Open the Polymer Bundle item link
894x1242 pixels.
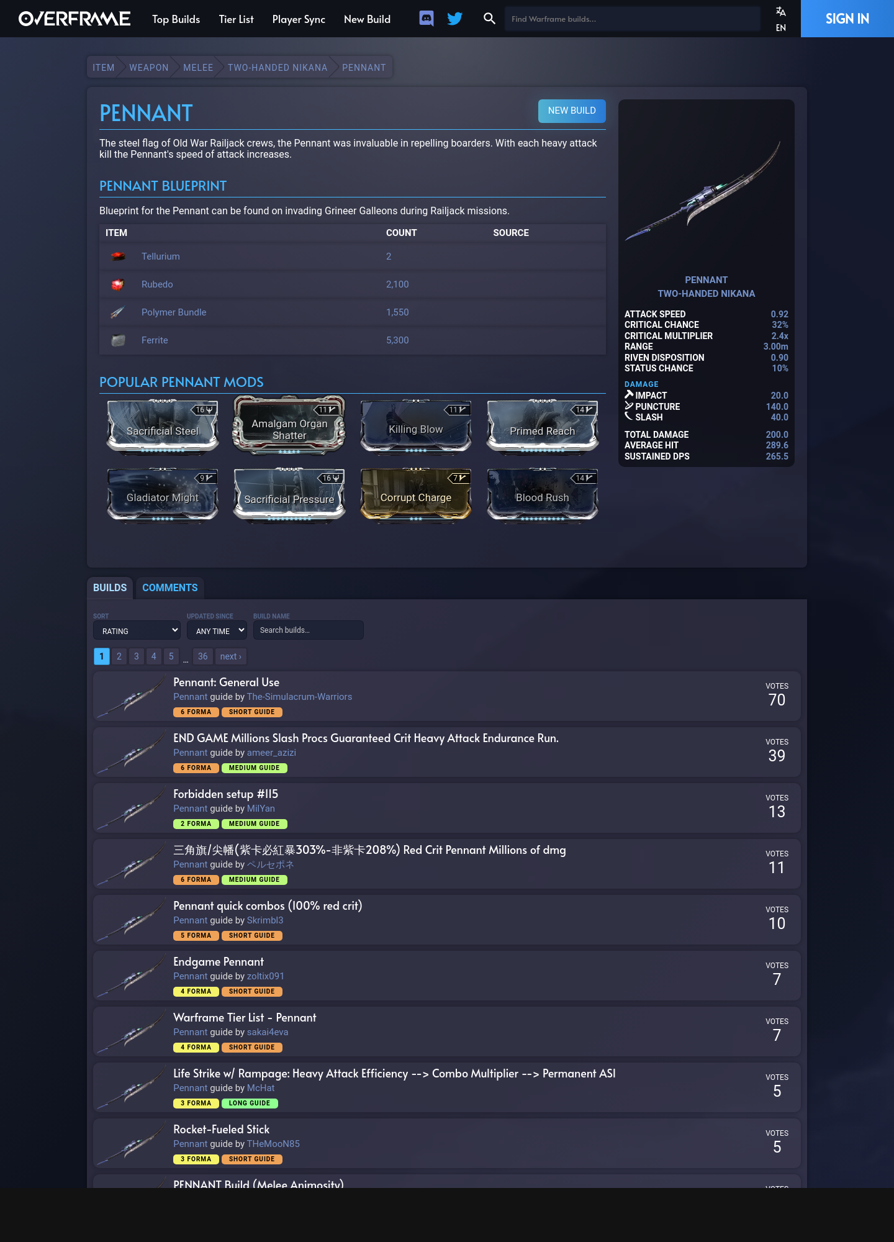pos(174,312)
